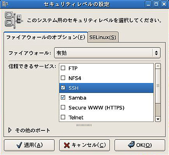Switch to the SELinux(S) tab
The height and width of the screenshot is (155, 169).
coord(103,37)
